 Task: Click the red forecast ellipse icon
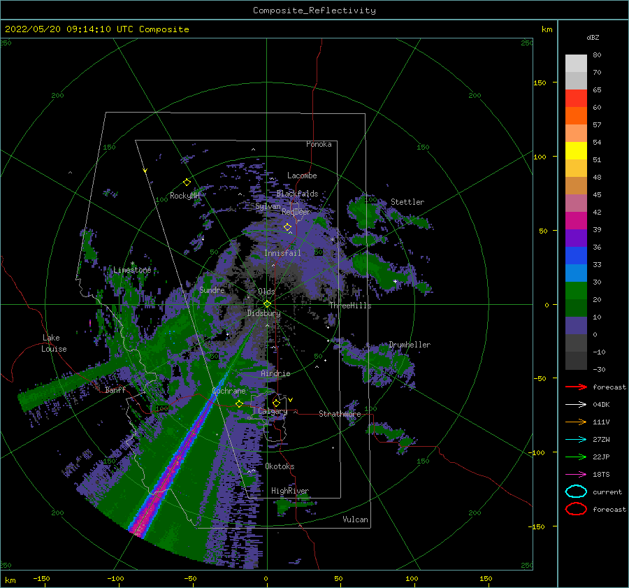pyautogui.click(x=576, y=509)
